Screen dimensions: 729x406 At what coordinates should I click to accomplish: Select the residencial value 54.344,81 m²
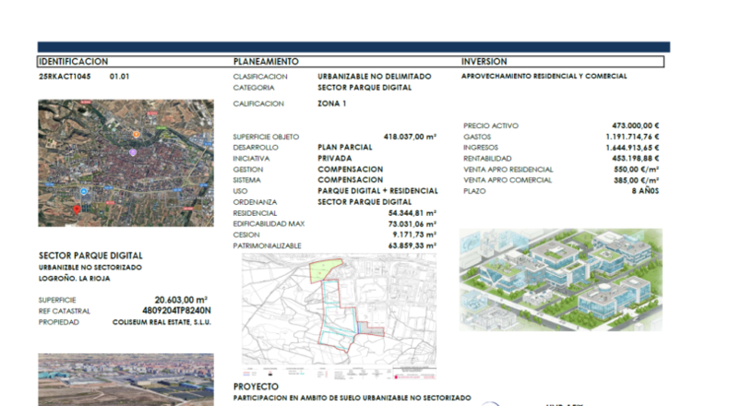[412, 213]
